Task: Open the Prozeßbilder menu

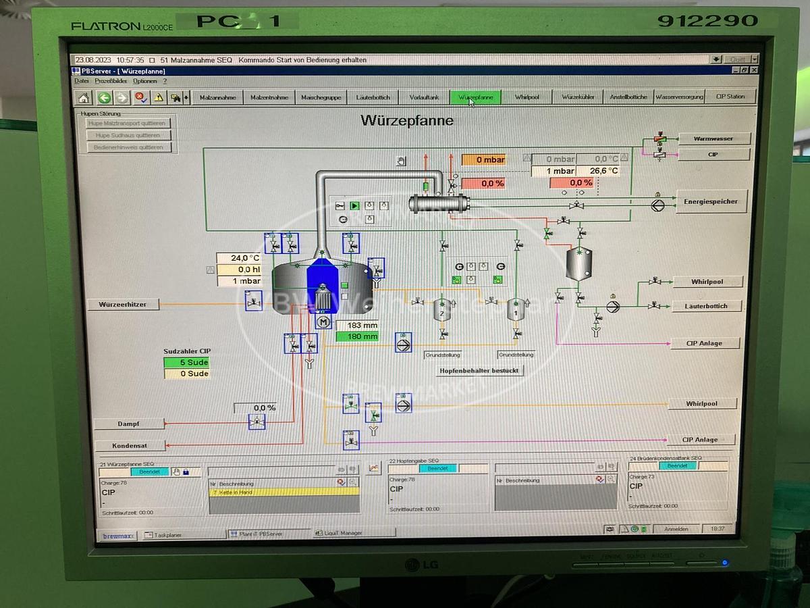Action: tap(110, 80)
